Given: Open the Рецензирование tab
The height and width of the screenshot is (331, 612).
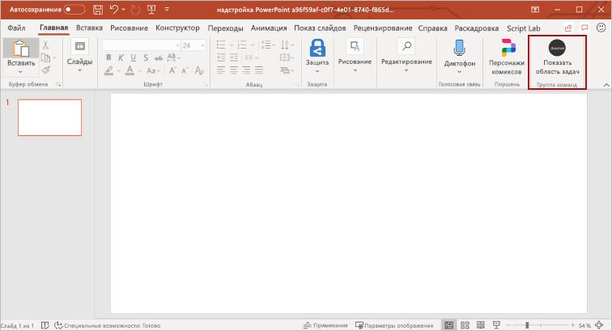Looking at the screenshot, I should click(382, 28).
